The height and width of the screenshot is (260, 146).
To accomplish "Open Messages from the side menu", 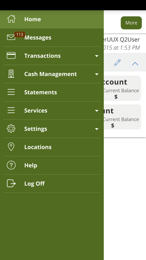I will coord(52,37).
